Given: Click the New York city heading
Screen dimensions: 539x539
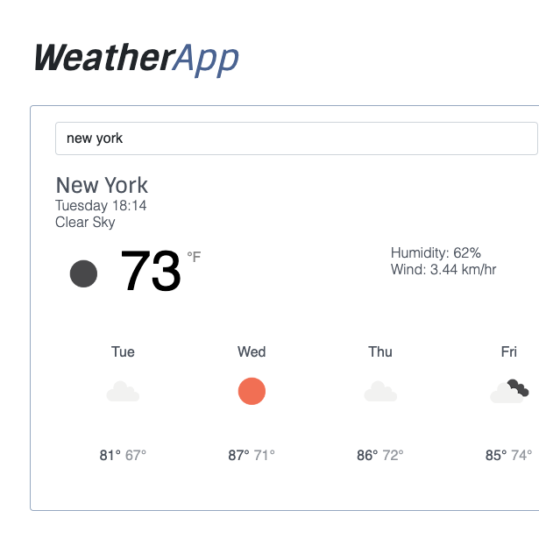Looking at the screenshot, I should click(102, 185).
